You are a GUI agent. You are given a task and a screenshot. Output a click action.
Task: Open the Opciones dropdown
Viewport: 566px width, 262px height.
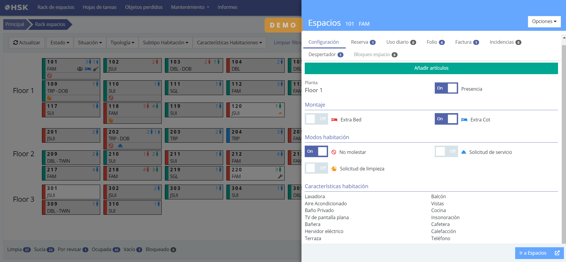(544, 22)
